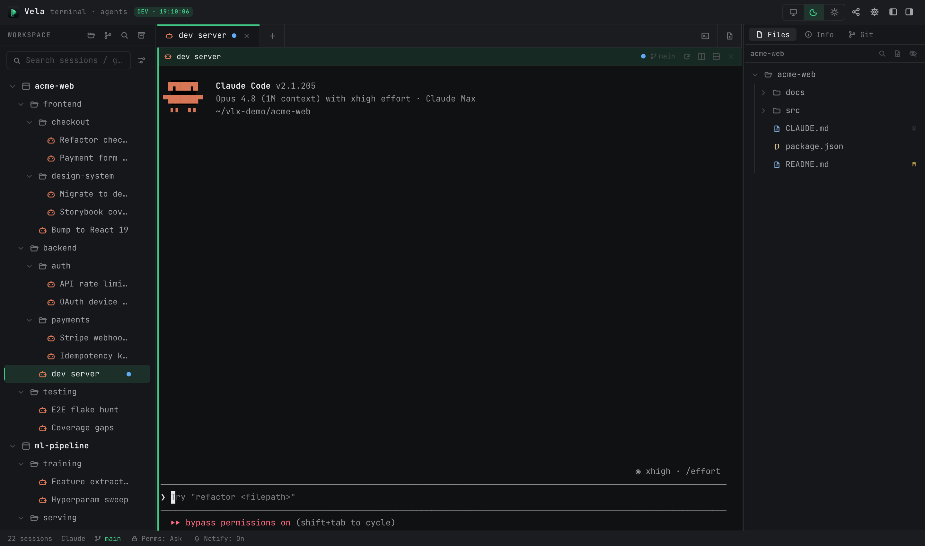Open Coverage gaps session
This screenshot has width=925, height=546.
(77, 428)
